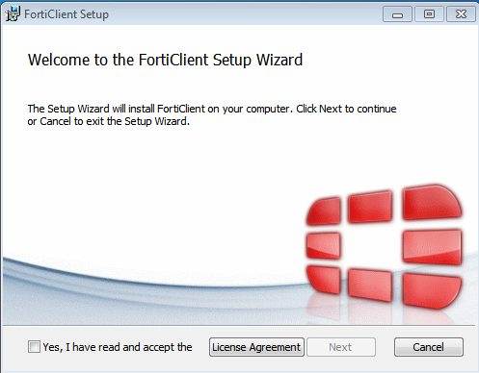Click the "Welcome to the FortiClient Setup Wizard" heading

[165, 60]
